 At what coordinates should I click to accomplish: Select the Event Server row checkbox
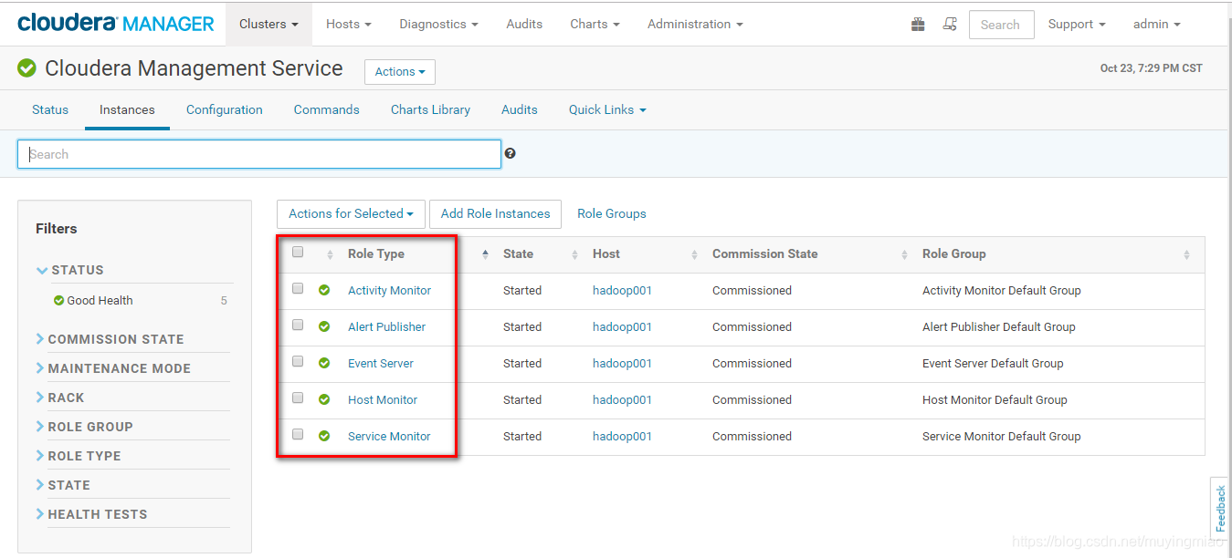pyautogui.click(x=298, y=361)
